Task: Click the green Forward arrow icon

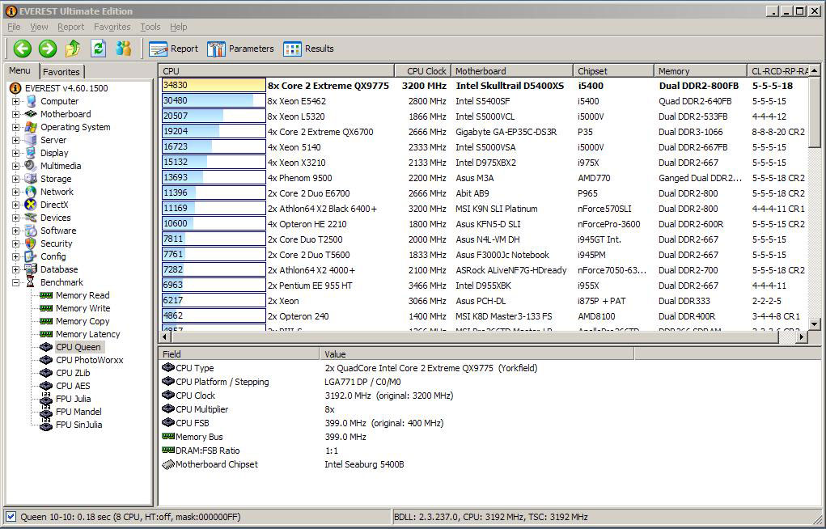Action: [48, 49]
